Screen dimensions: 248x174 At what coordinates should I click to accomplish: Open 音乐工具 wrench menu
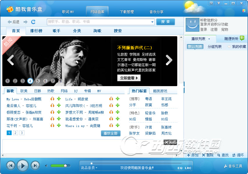click(233, 166)
